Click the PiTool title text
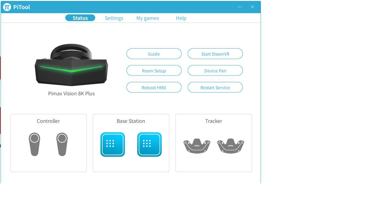The image size is (392, 220). [22, 7]
